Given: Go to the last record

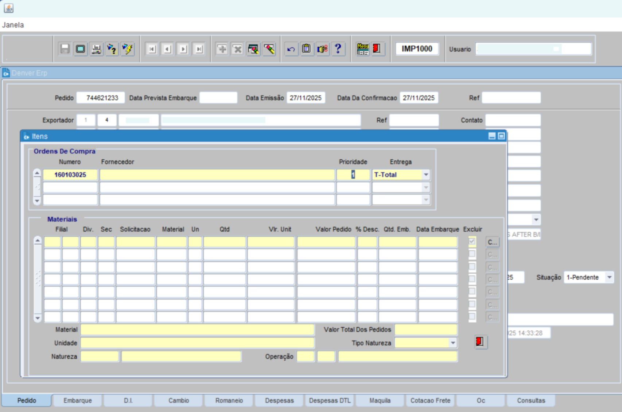Looking at the screenshot, I should click(199, 49).
